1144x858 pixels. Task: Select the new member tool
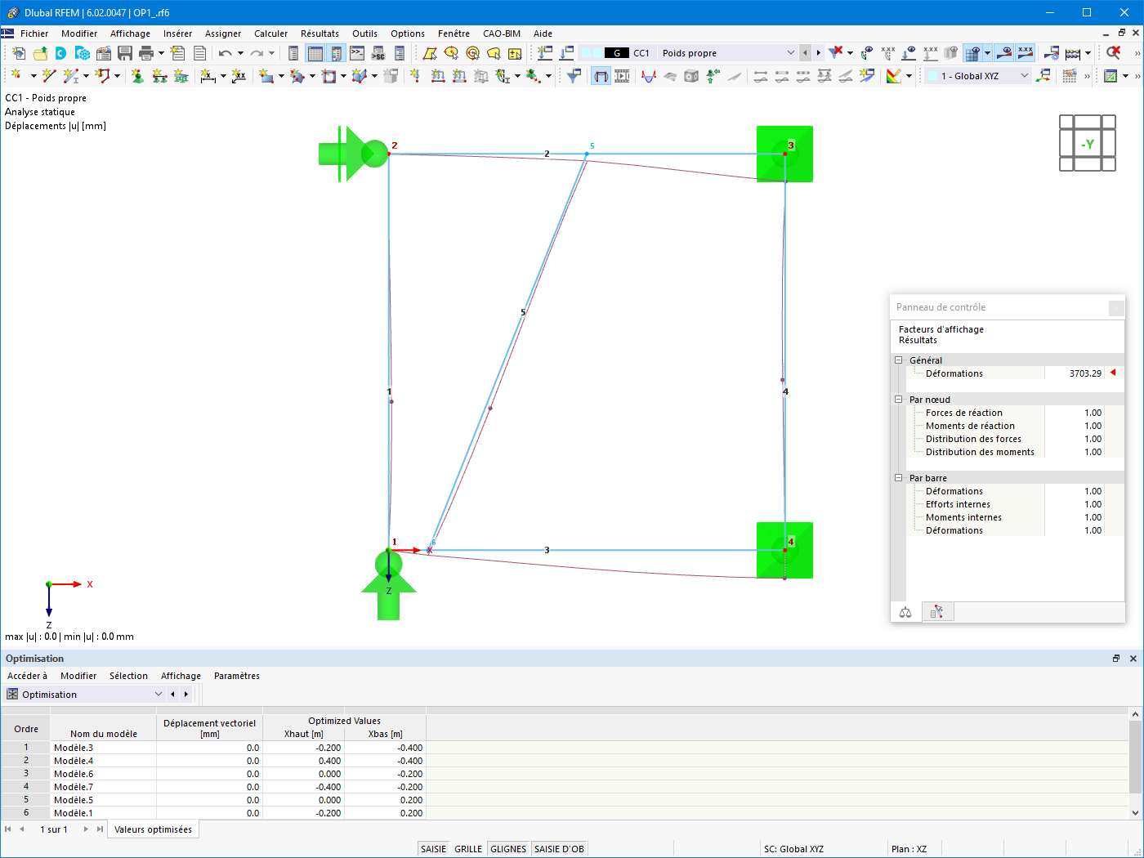pos(71,76)
